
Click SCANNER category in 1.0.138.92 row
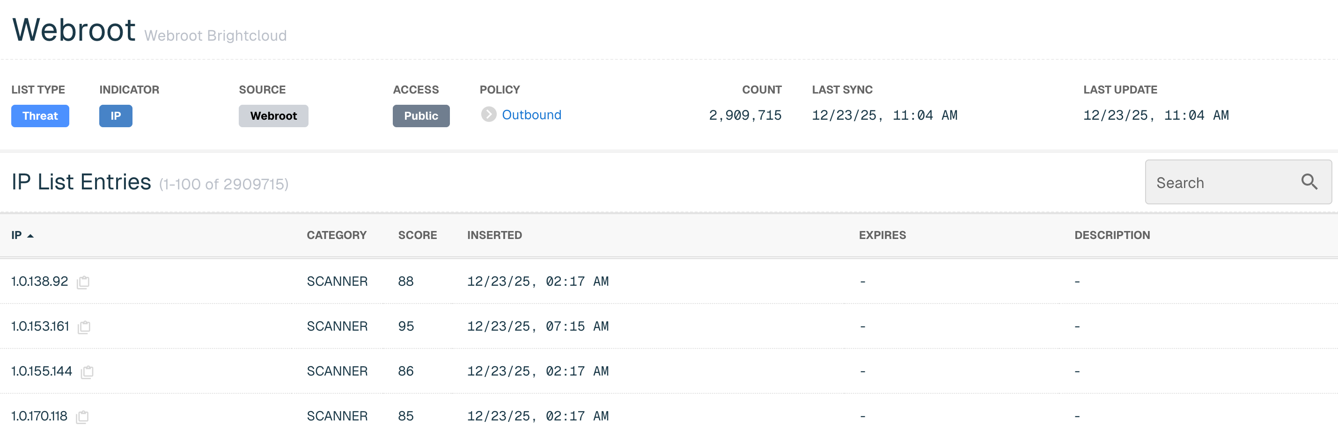pos(337,282)
